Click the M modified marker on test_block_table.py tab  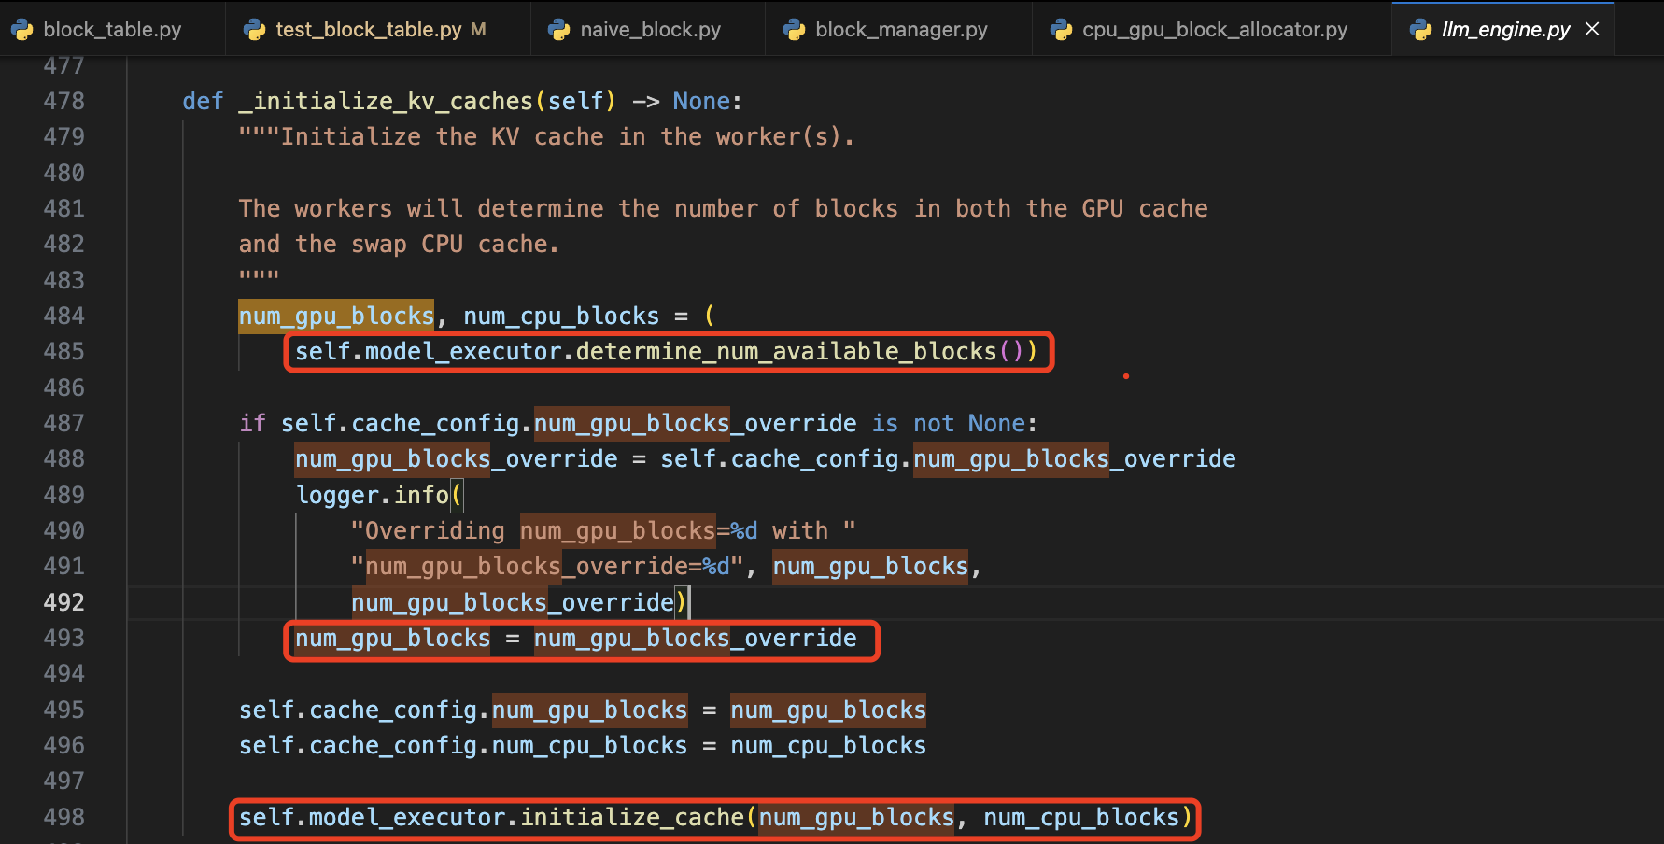click(x=478, y=30)
